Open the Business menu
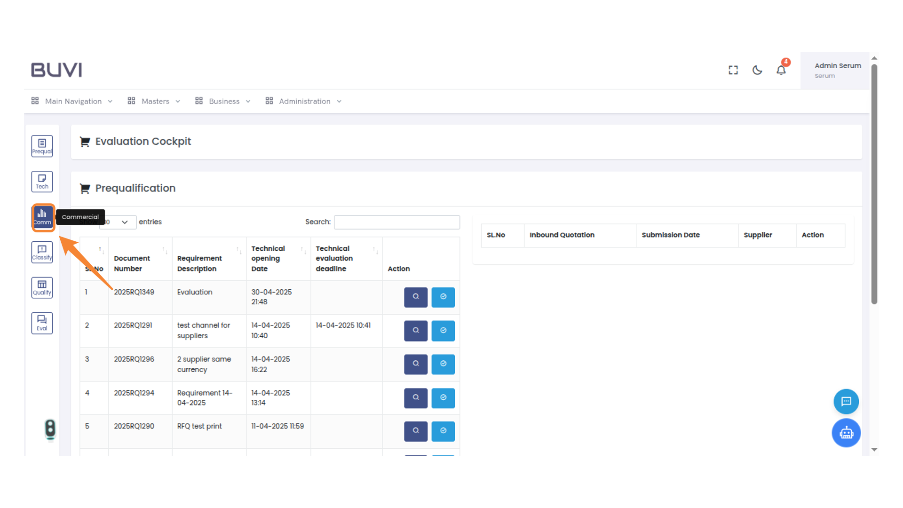The width and height of the screenshot is (903, 508). pos(223,101)
